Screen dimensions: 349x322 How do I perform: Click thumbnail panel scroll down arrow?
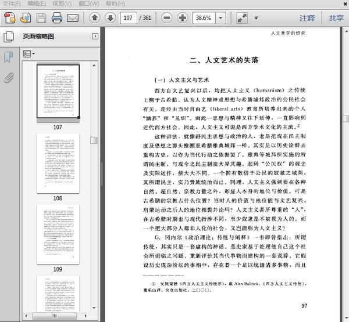[x=94, y=308]
